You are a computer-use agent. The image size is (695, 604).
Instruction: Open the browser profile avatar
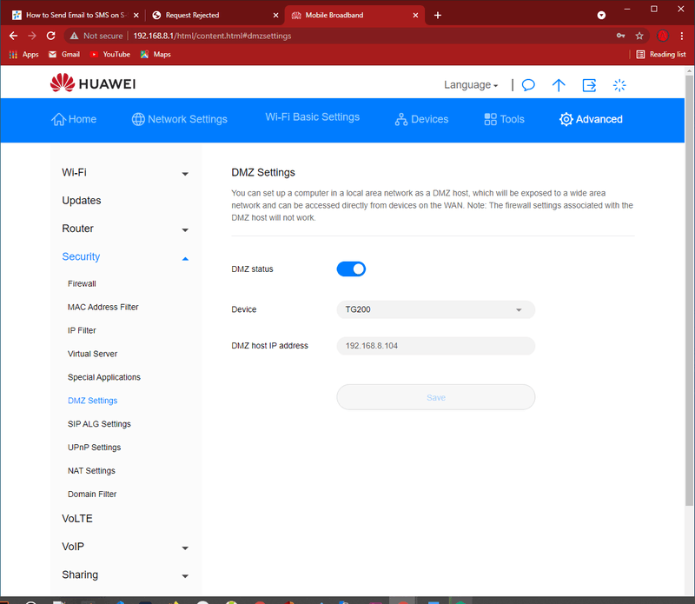pos(663,36)
